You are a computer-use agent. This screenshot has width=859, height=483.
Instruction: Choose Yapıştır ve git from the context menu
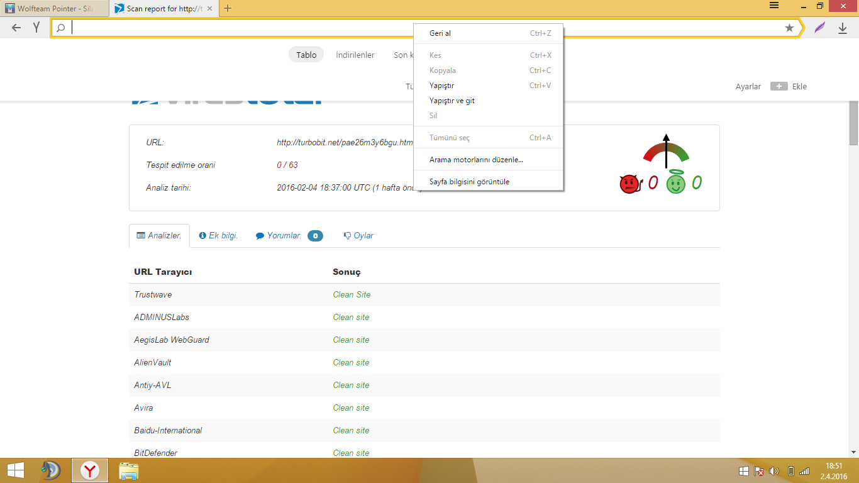pyautogui.click(x=489, y=101)
